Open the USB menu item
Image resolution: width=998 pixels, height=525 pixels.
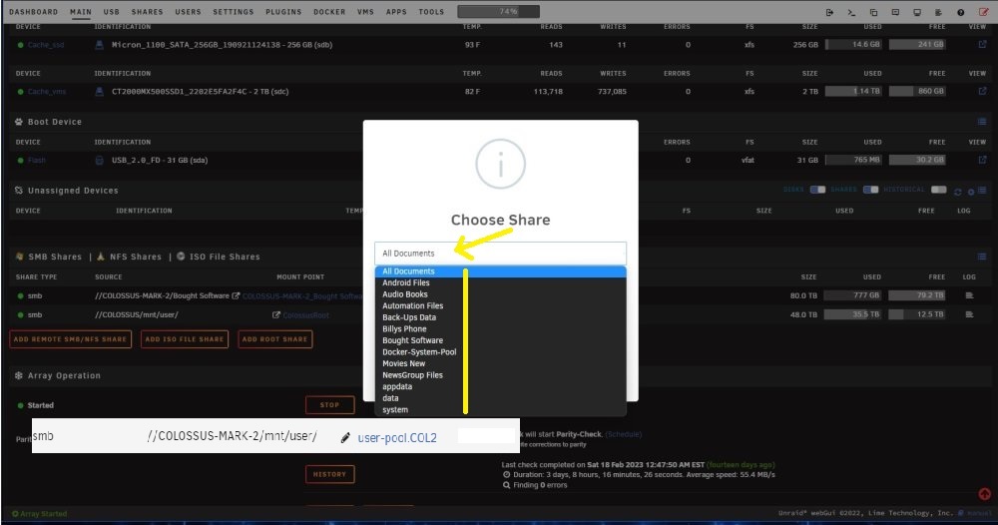pos(112,11)
